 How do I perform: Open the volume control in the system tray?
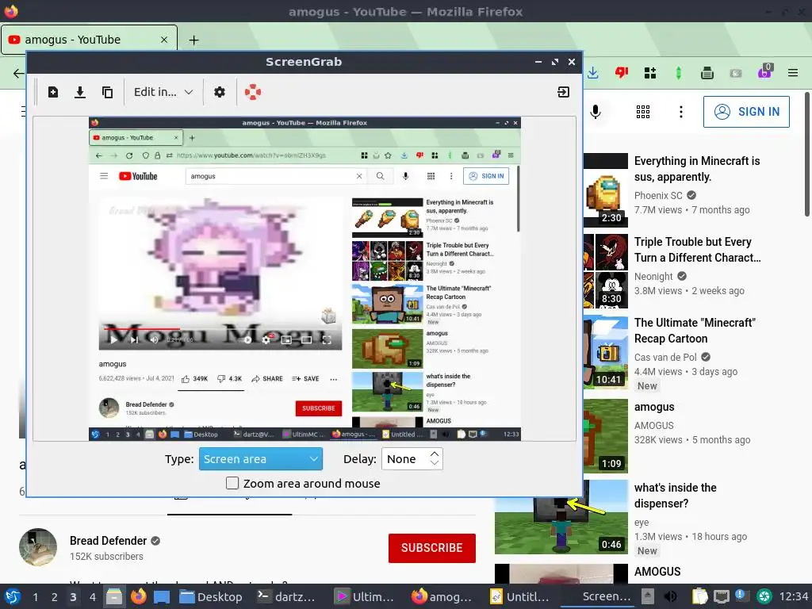tap(670, 596)
